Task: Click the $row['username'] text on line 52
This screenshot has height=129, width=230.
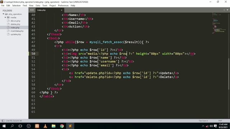Action: (x=105, y=61)
